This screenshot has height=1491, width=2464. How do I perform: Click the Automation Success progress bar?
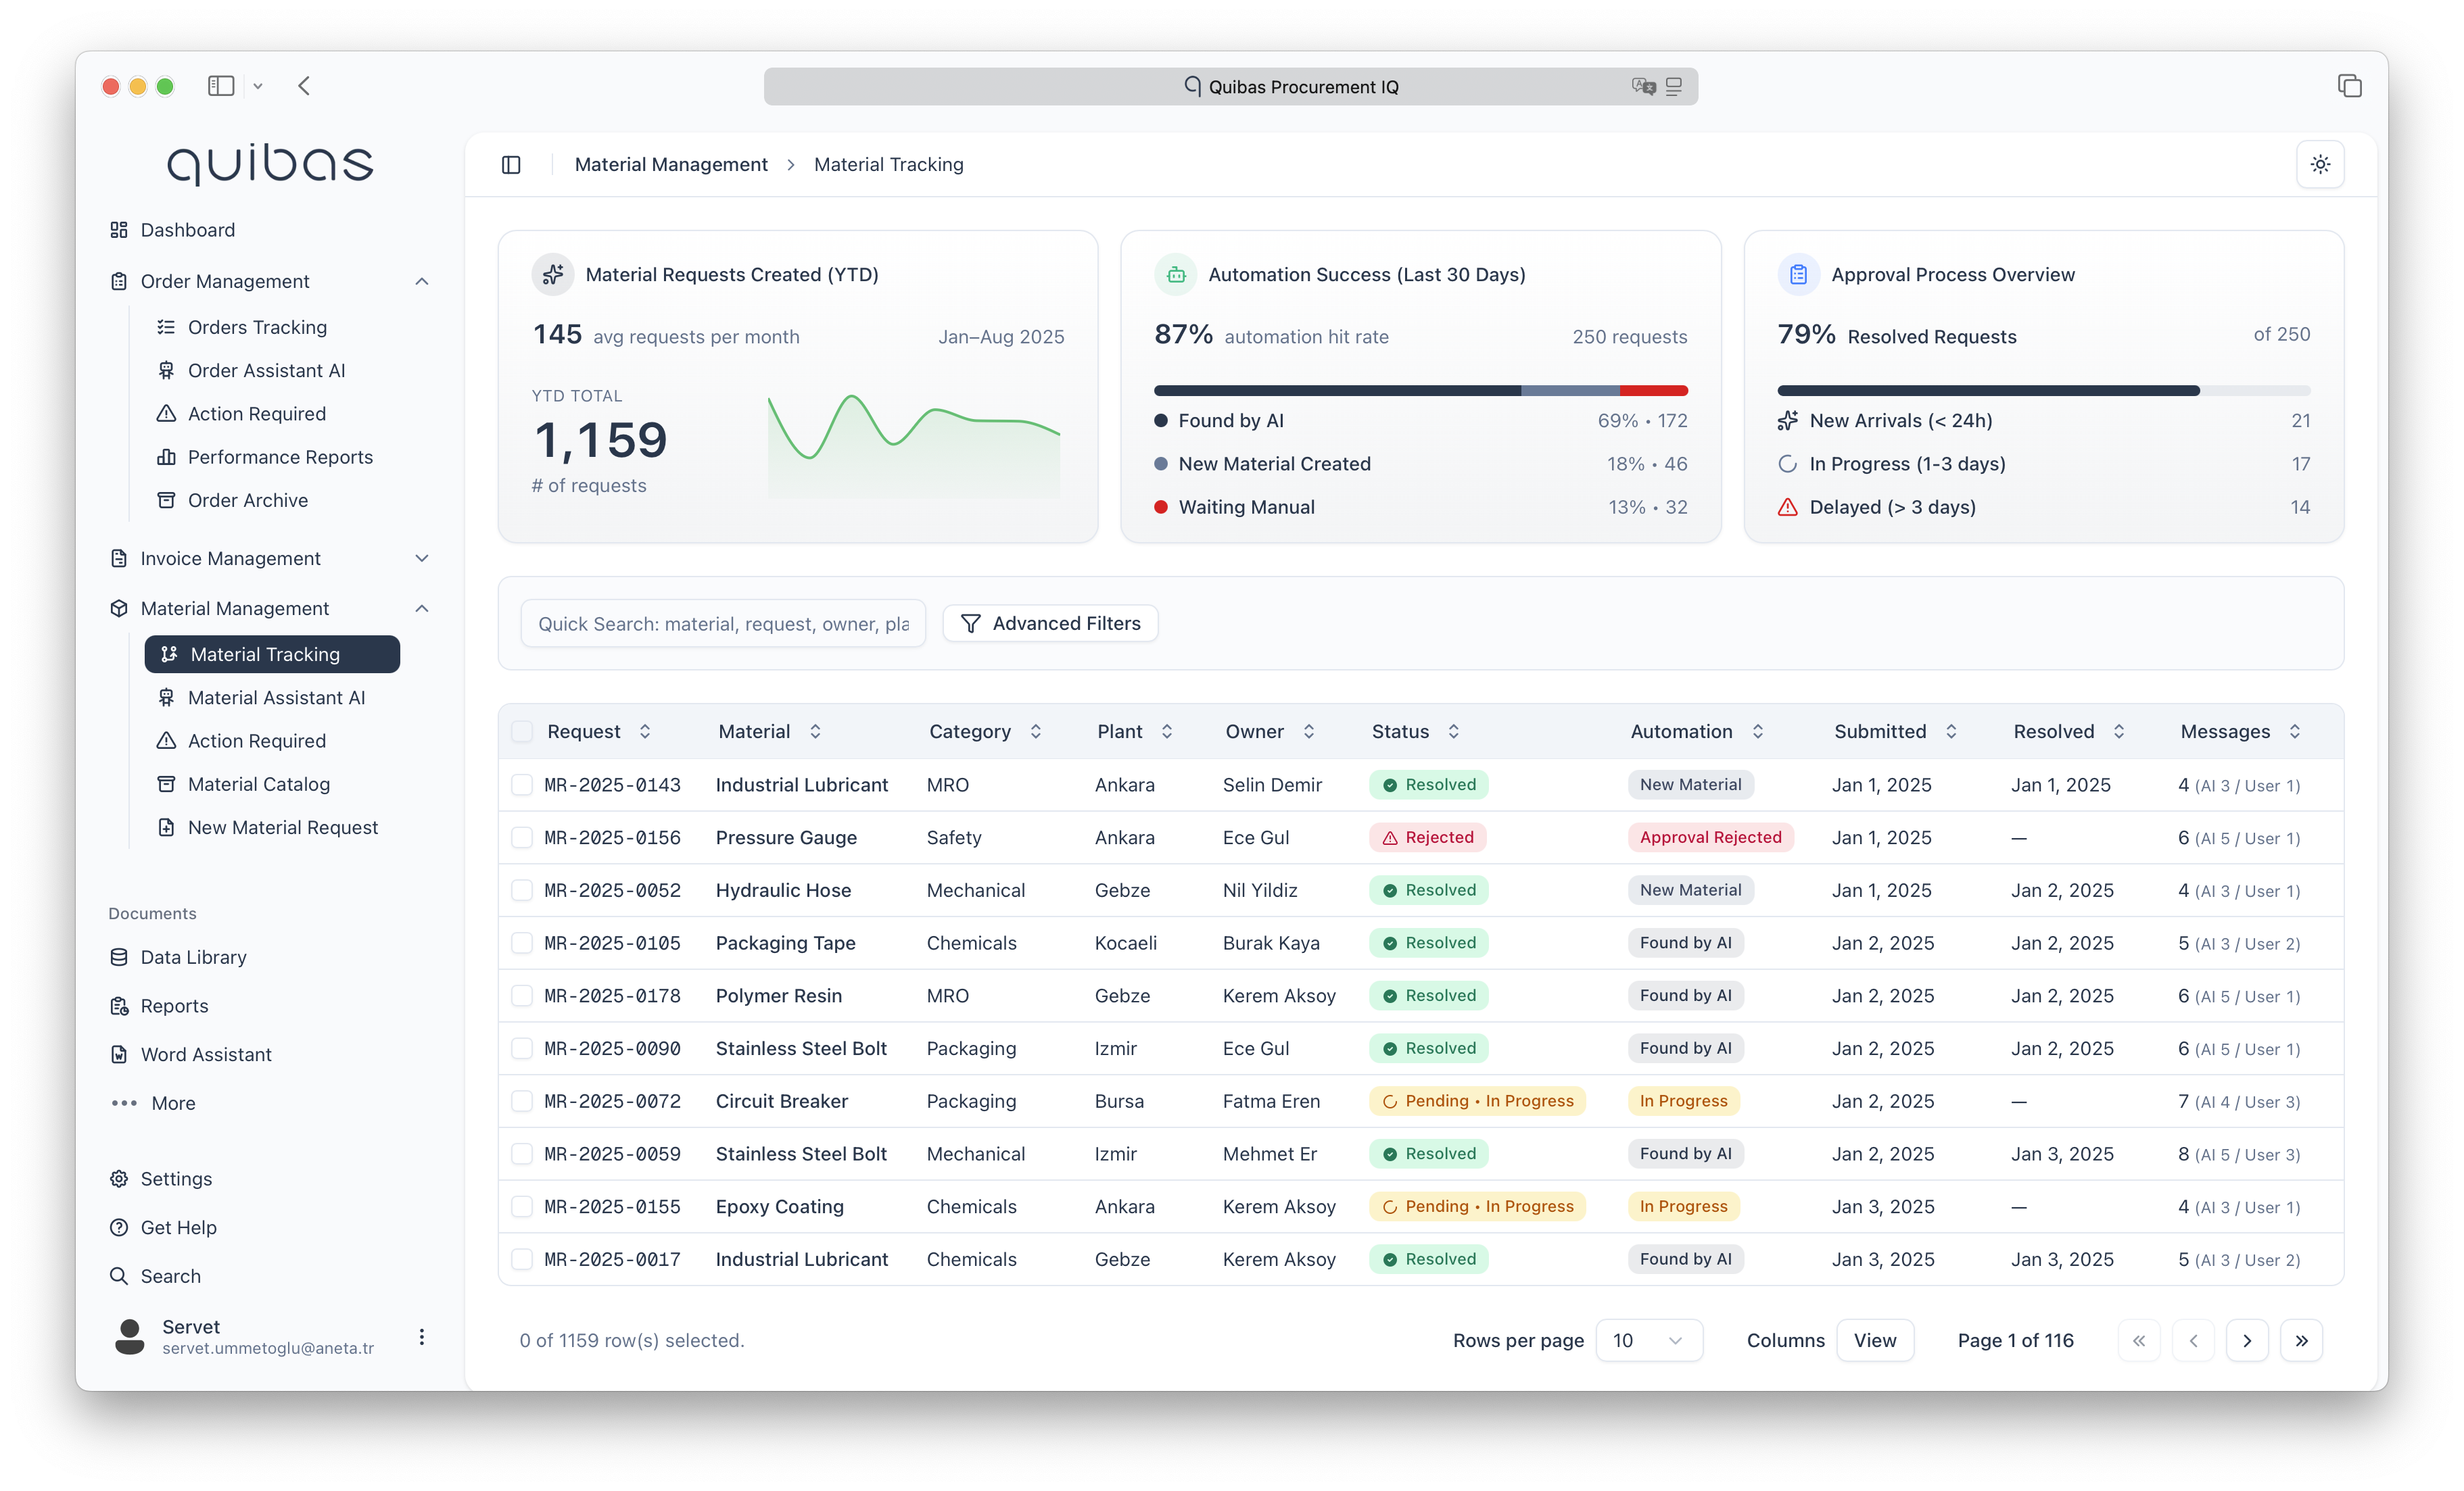point(1420,390)
